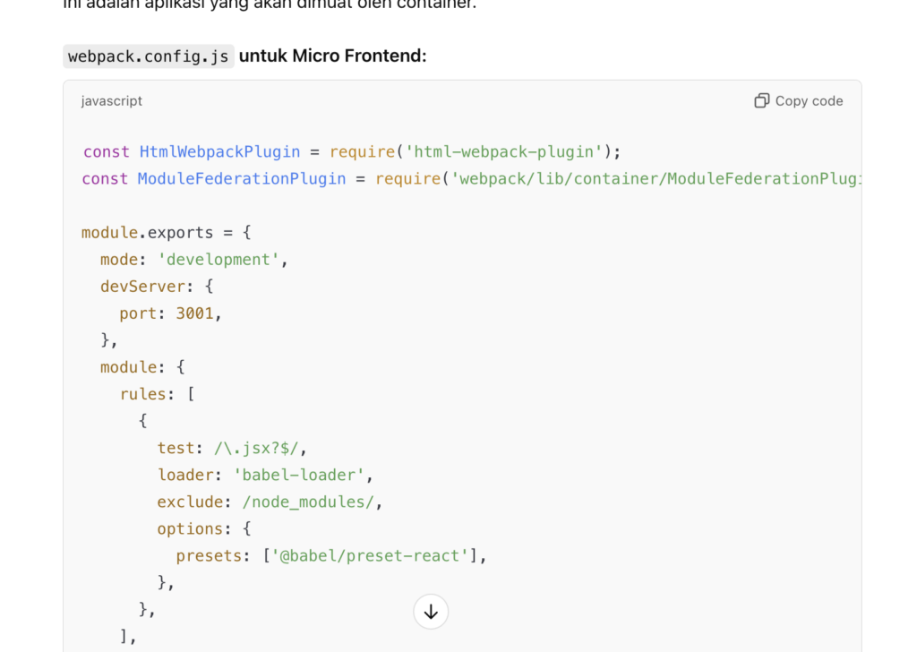Click the 'development' mode value
This screenshot has width=917, height=652.
220,260
